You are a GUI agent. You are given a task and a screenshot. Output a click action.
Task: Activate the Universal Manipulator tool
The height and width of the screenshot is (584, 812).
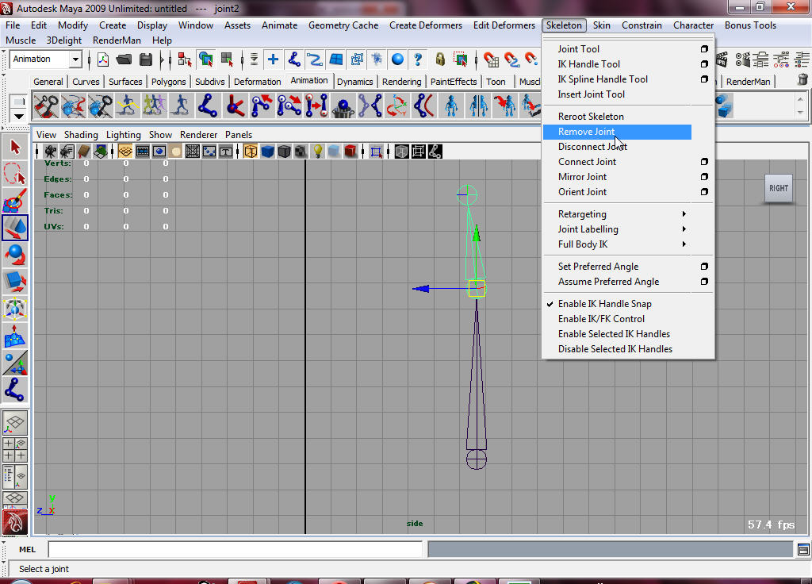point(15,309)
